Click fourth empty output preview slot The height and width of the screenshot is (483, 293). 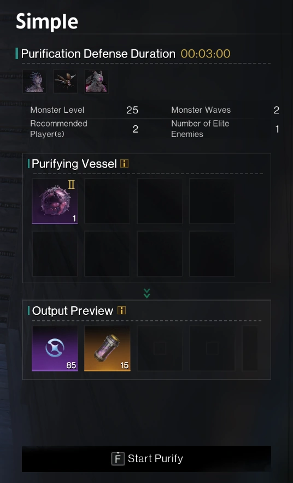(212, 348)
